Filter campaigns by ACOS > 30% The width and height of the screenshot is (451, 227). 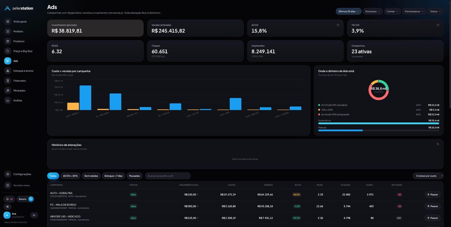tap(70, 176)
